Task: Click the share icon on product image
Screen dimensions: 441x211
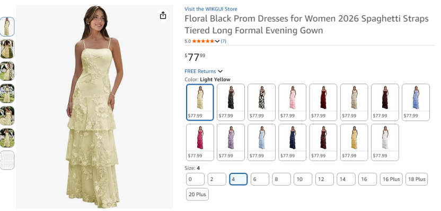Action: (x=163, y=15)
